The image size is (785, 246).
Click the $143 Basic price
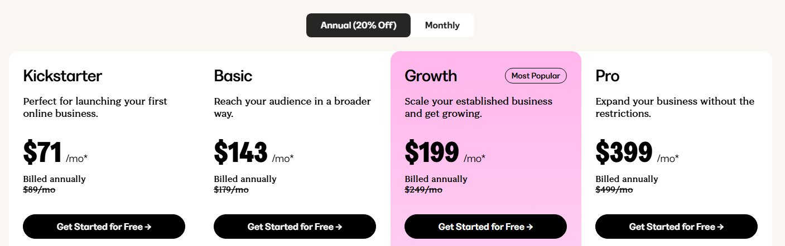pyautogui.click(x=240, y=152)
